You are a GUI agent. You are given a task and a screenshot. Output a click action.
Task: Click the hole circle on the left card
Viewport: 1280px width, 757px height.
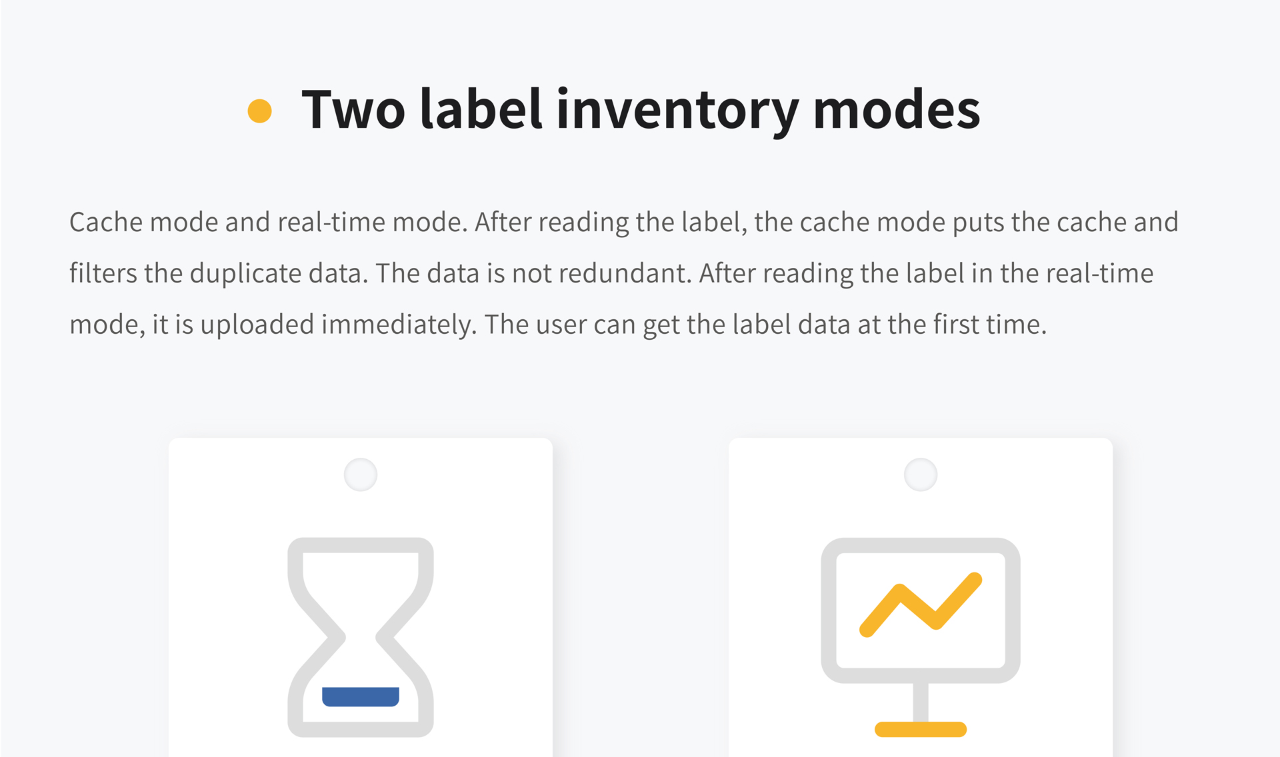pos(361,474)
